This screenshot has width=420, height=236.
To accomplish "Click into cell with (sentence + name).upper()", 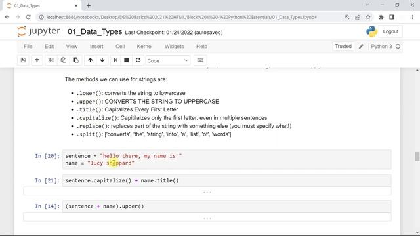I will 226,206.
